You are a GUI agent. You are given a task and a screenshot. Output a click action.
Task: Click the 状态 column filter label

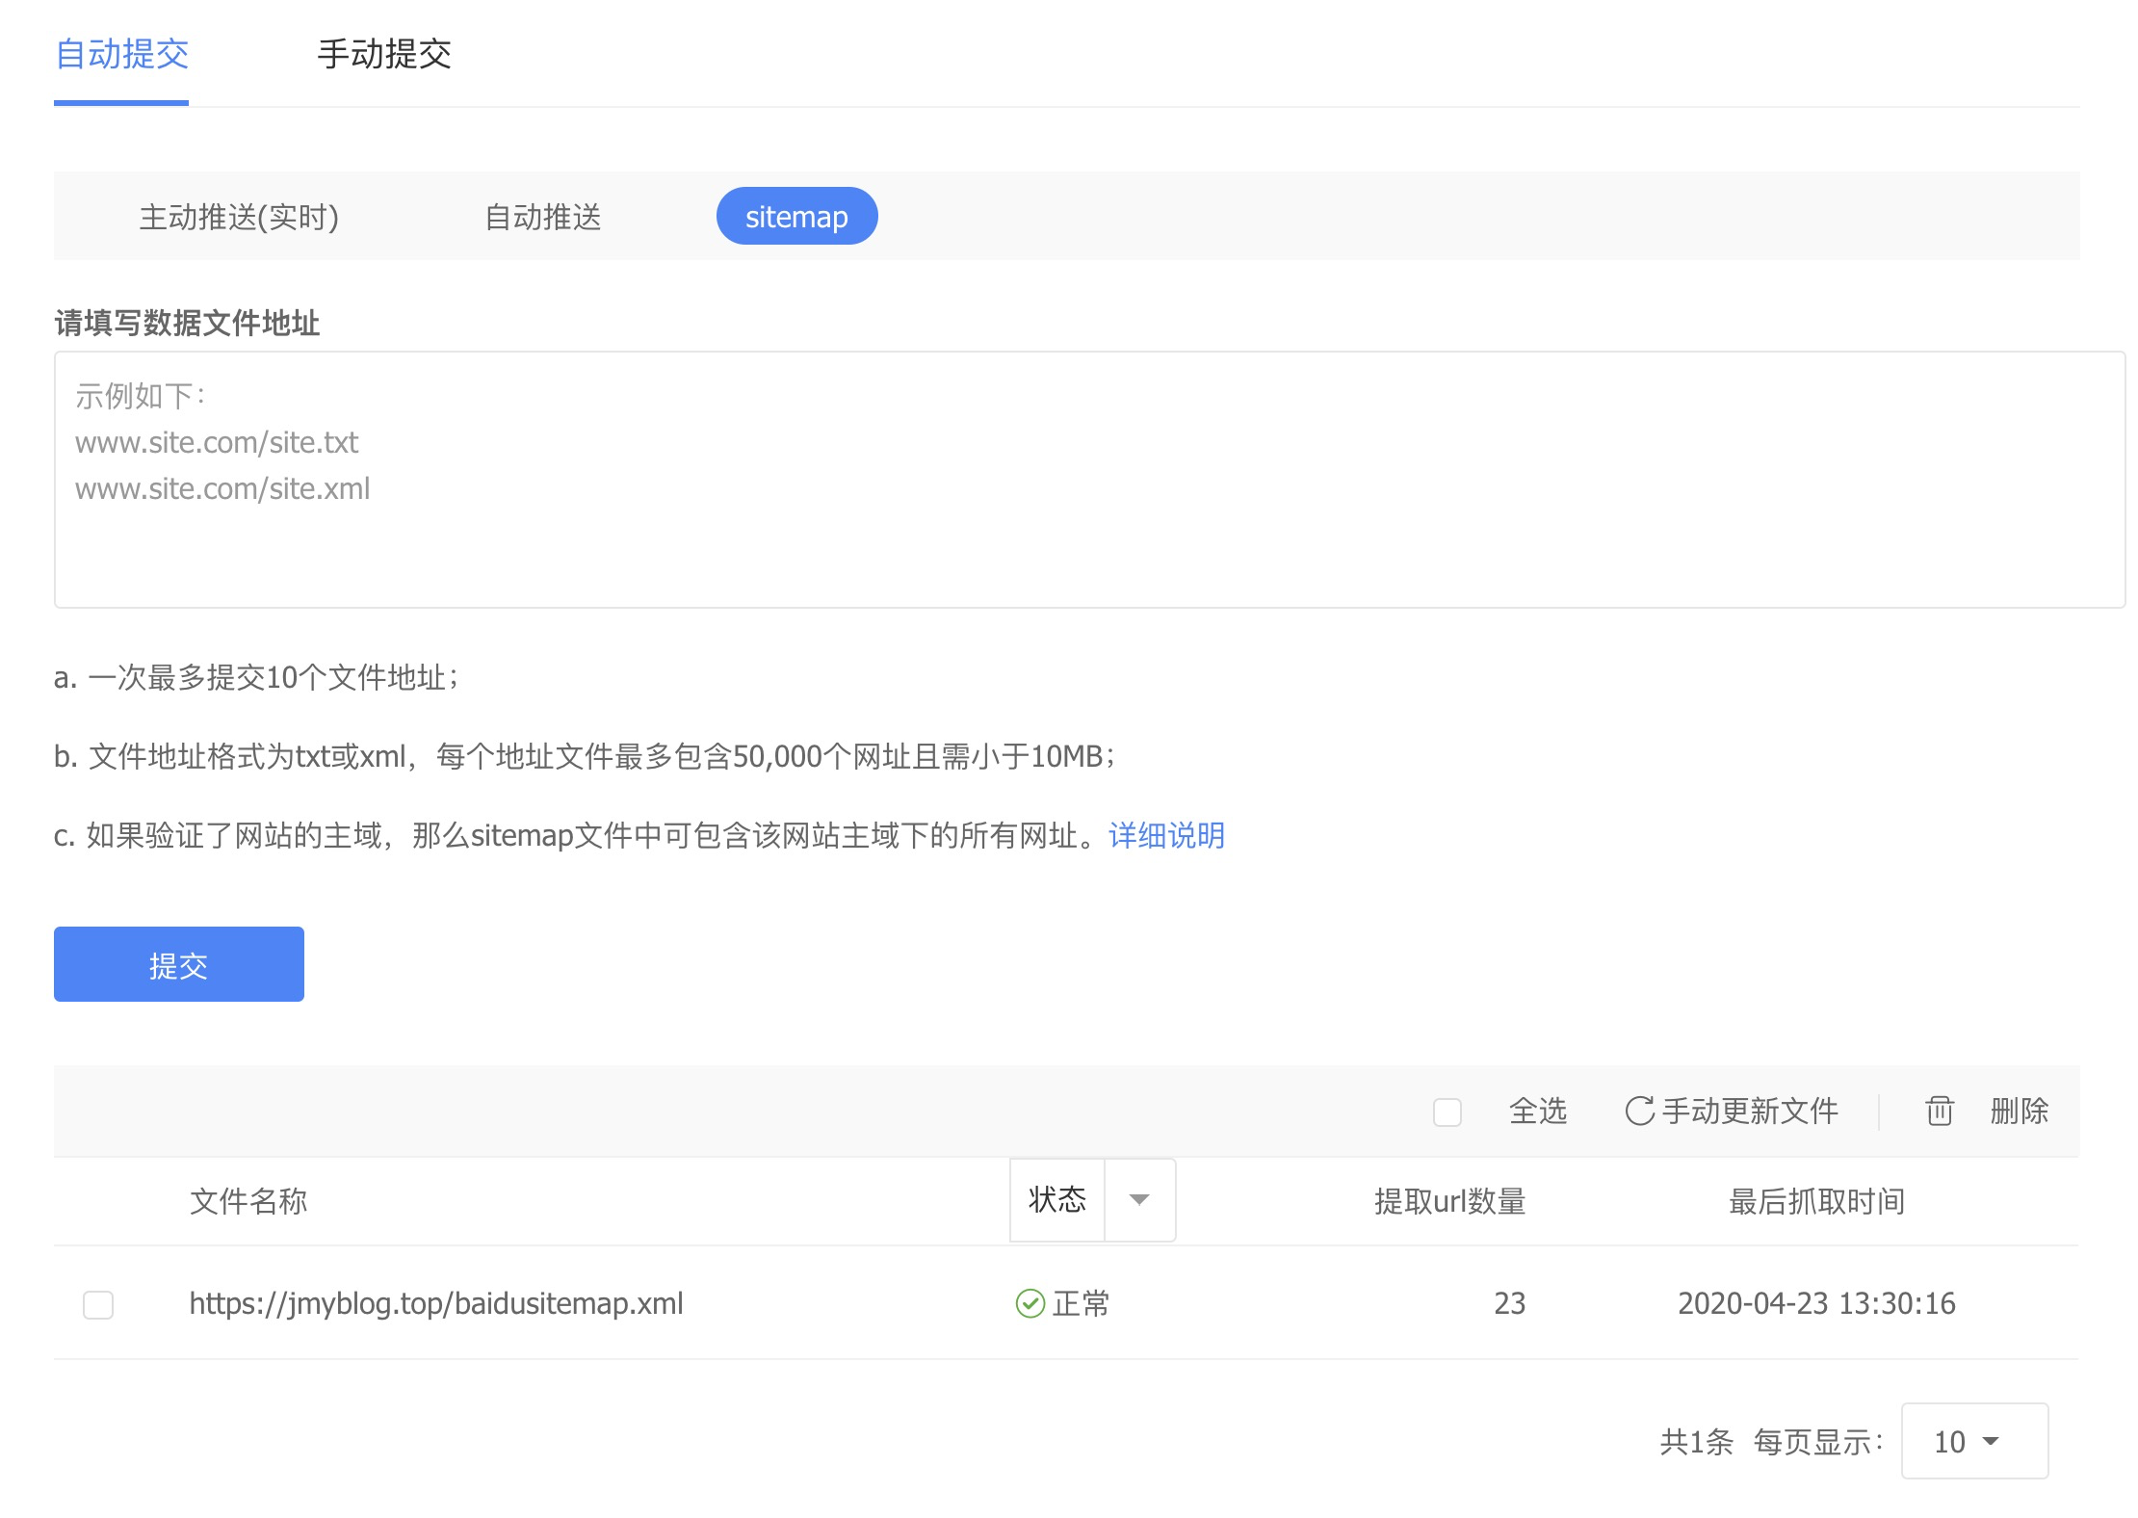coord(1056,1200)
